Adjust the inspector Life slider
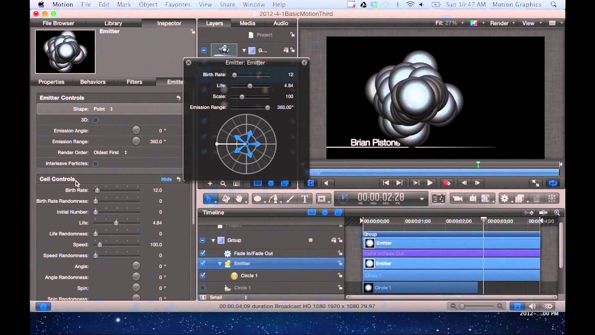Viewport: 595px width, 335px height. click(x=116, y=223)
